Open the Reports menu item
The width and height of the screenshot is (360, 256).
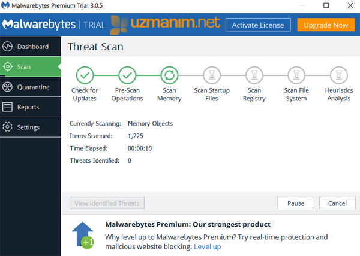coord(31,107)
